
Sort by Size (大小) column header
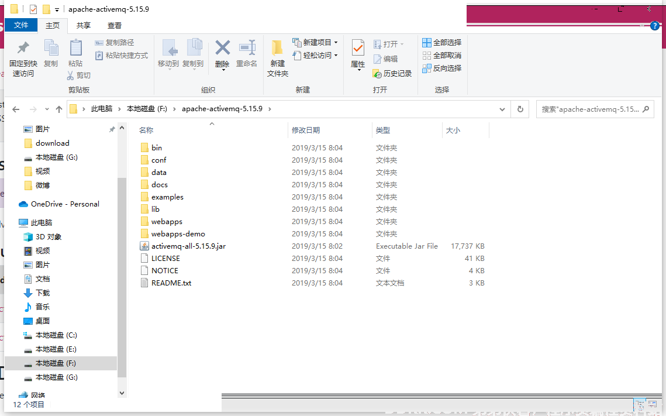point(453,130)
